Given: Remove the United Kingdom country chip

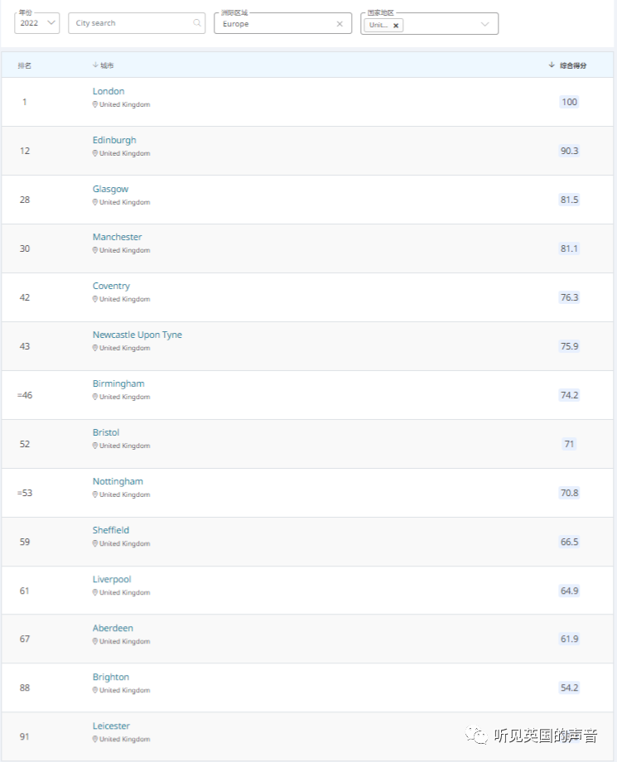Looking at the screenshot, I should pos(396,26).
